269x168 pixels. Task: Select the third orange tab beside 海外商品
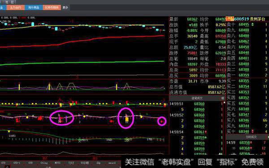tap(52, 8)
